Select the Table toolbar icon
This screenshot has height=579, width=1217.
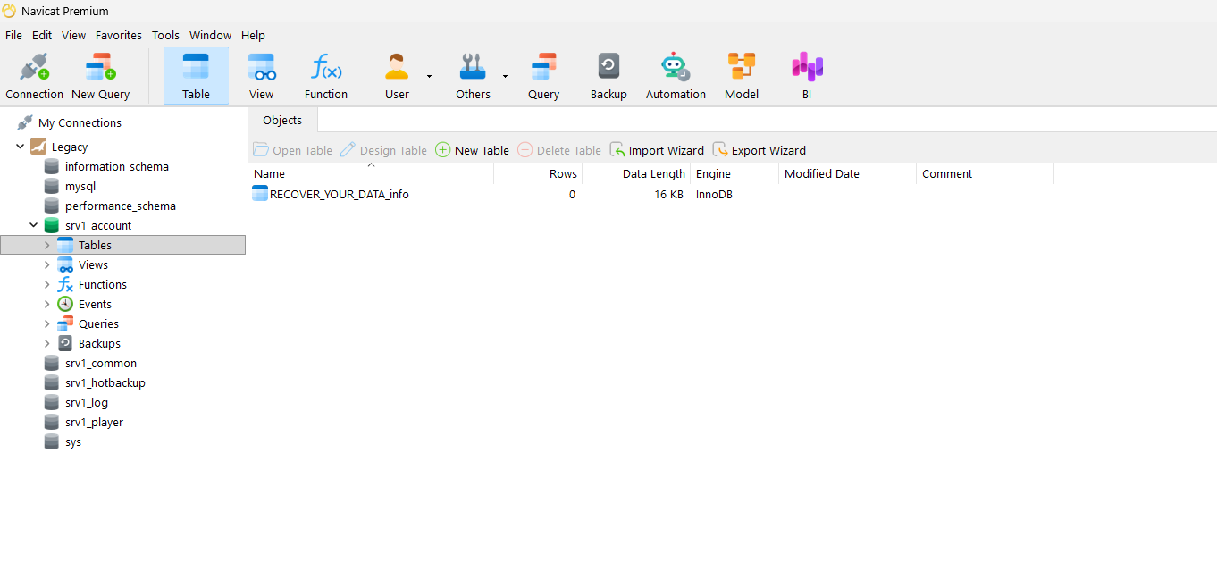point(196,77)
